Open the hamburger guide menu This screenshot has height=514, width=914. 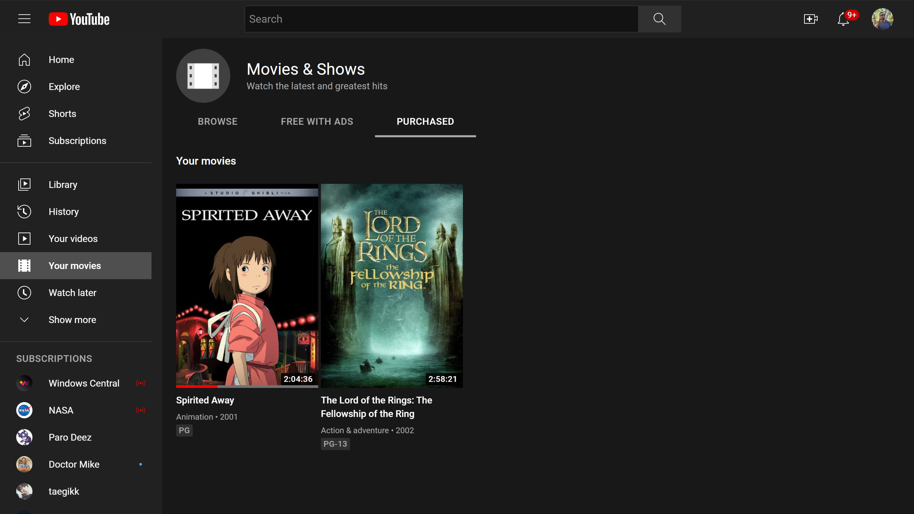click(24, 19)
